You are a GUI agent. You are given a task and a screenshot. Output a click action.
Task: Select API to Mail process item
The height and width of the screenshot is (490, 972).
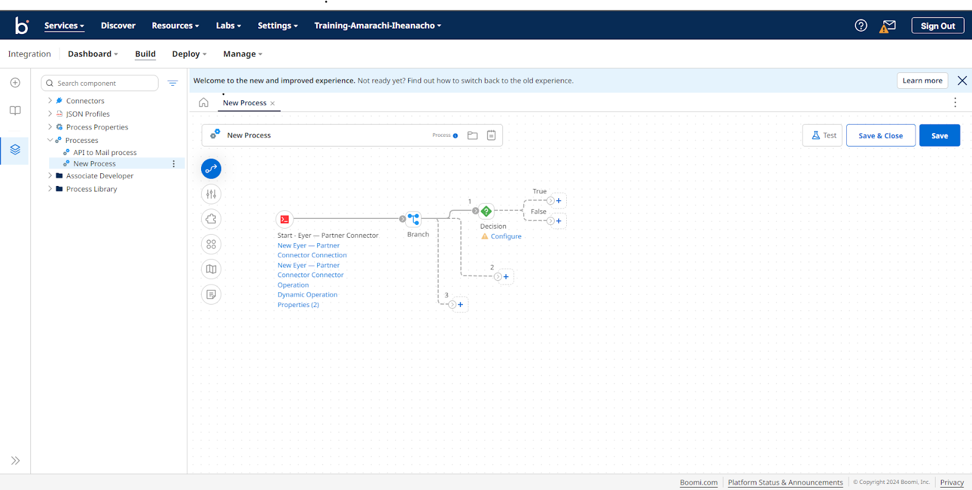105,153
